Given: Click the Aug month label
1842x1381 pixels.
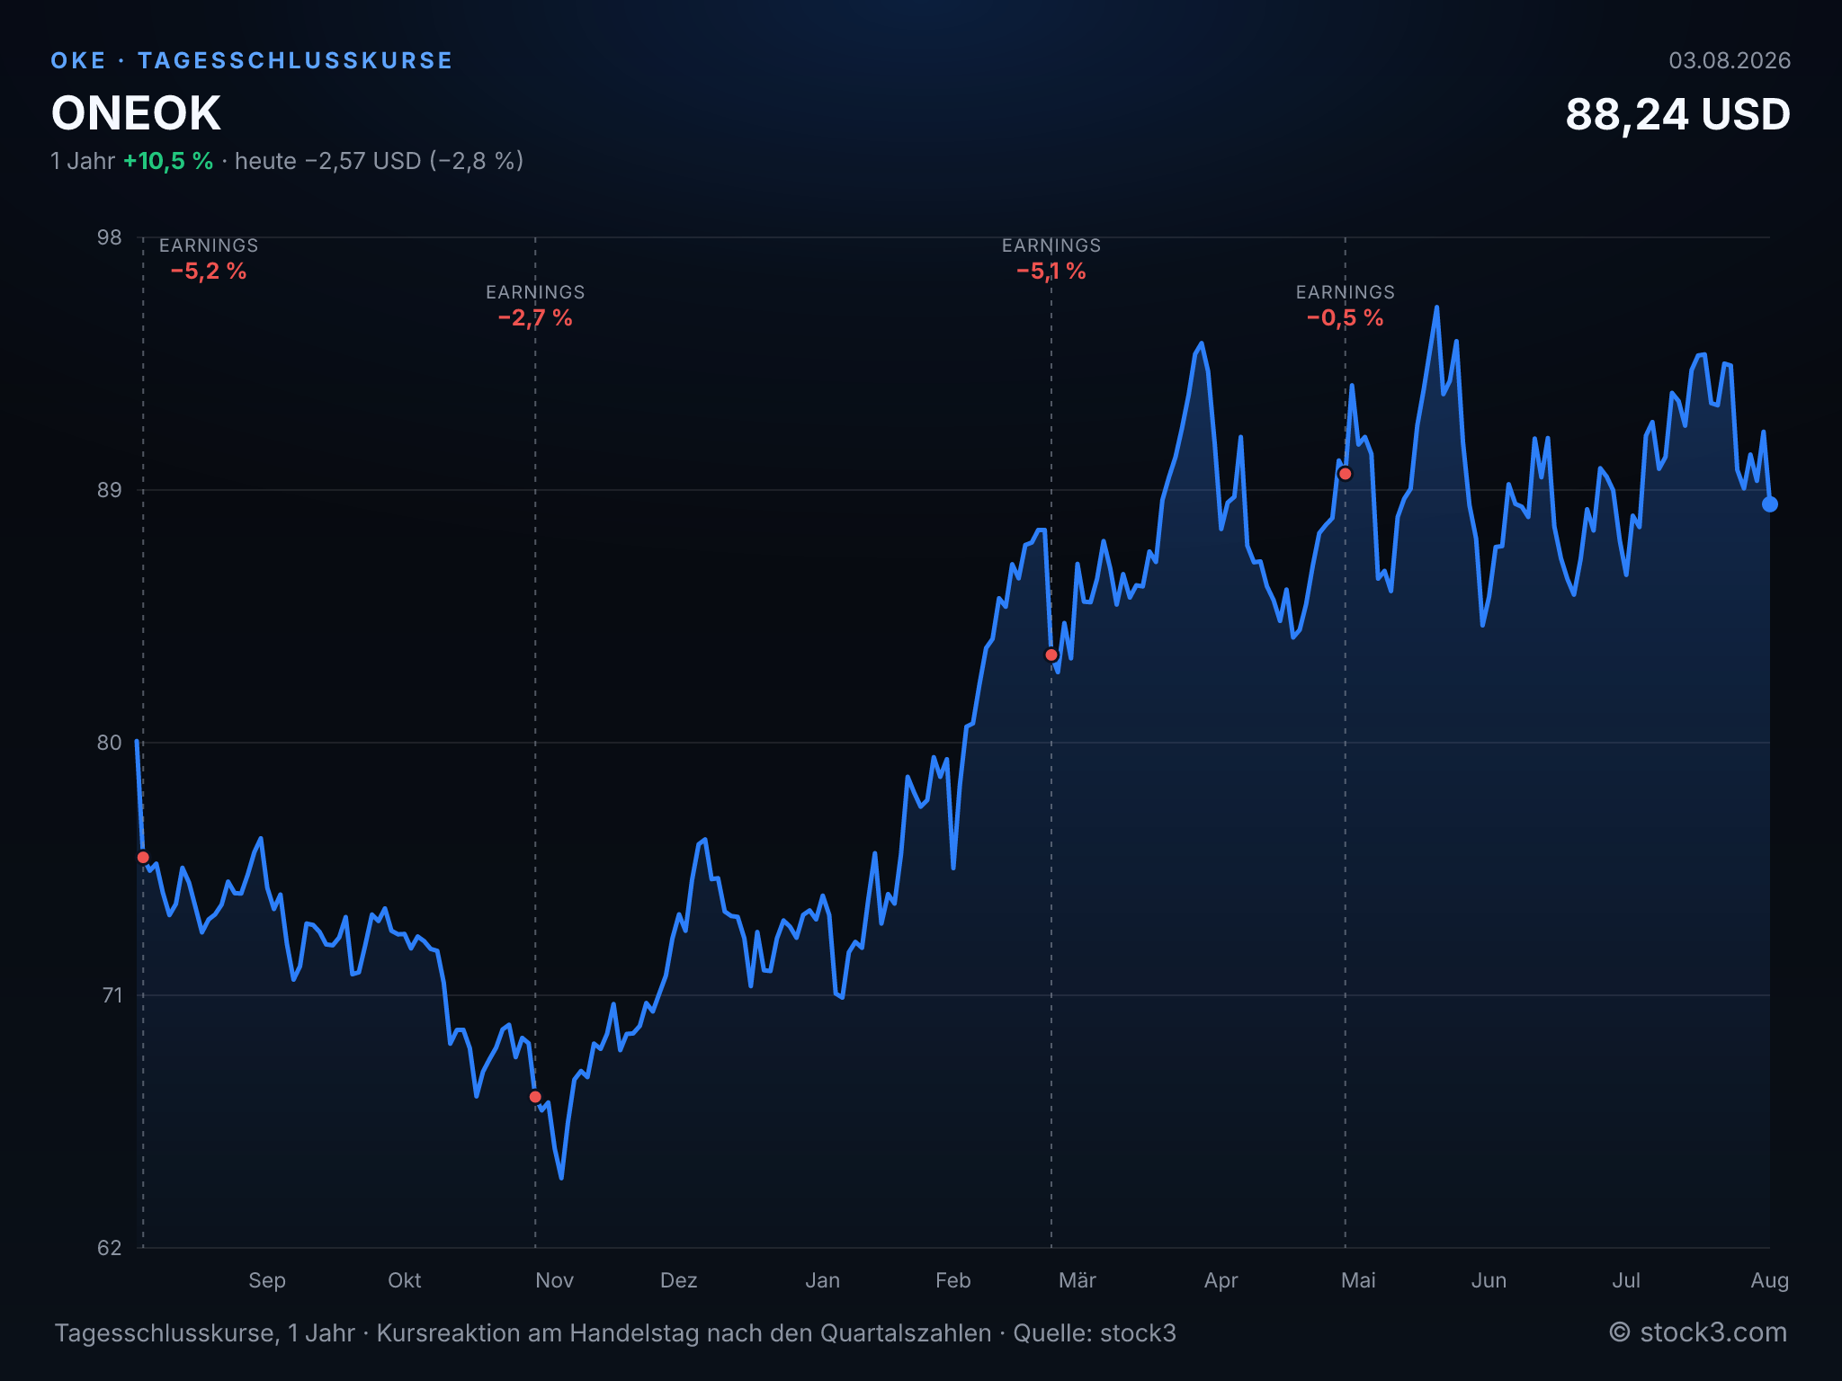Looking at the screenshot, I should click(x=1770, y=1280).
